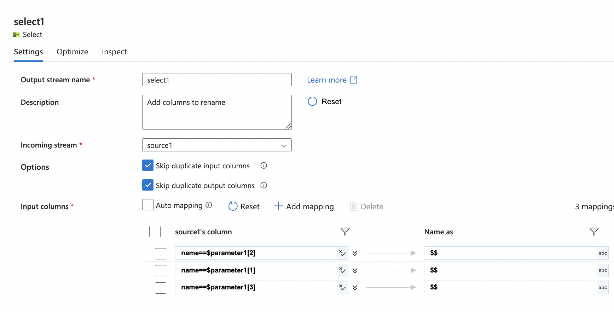The image size is (614, 312).
Task: Tick the select-all mappings header checkbox
Action: click(x=155, y=232)
